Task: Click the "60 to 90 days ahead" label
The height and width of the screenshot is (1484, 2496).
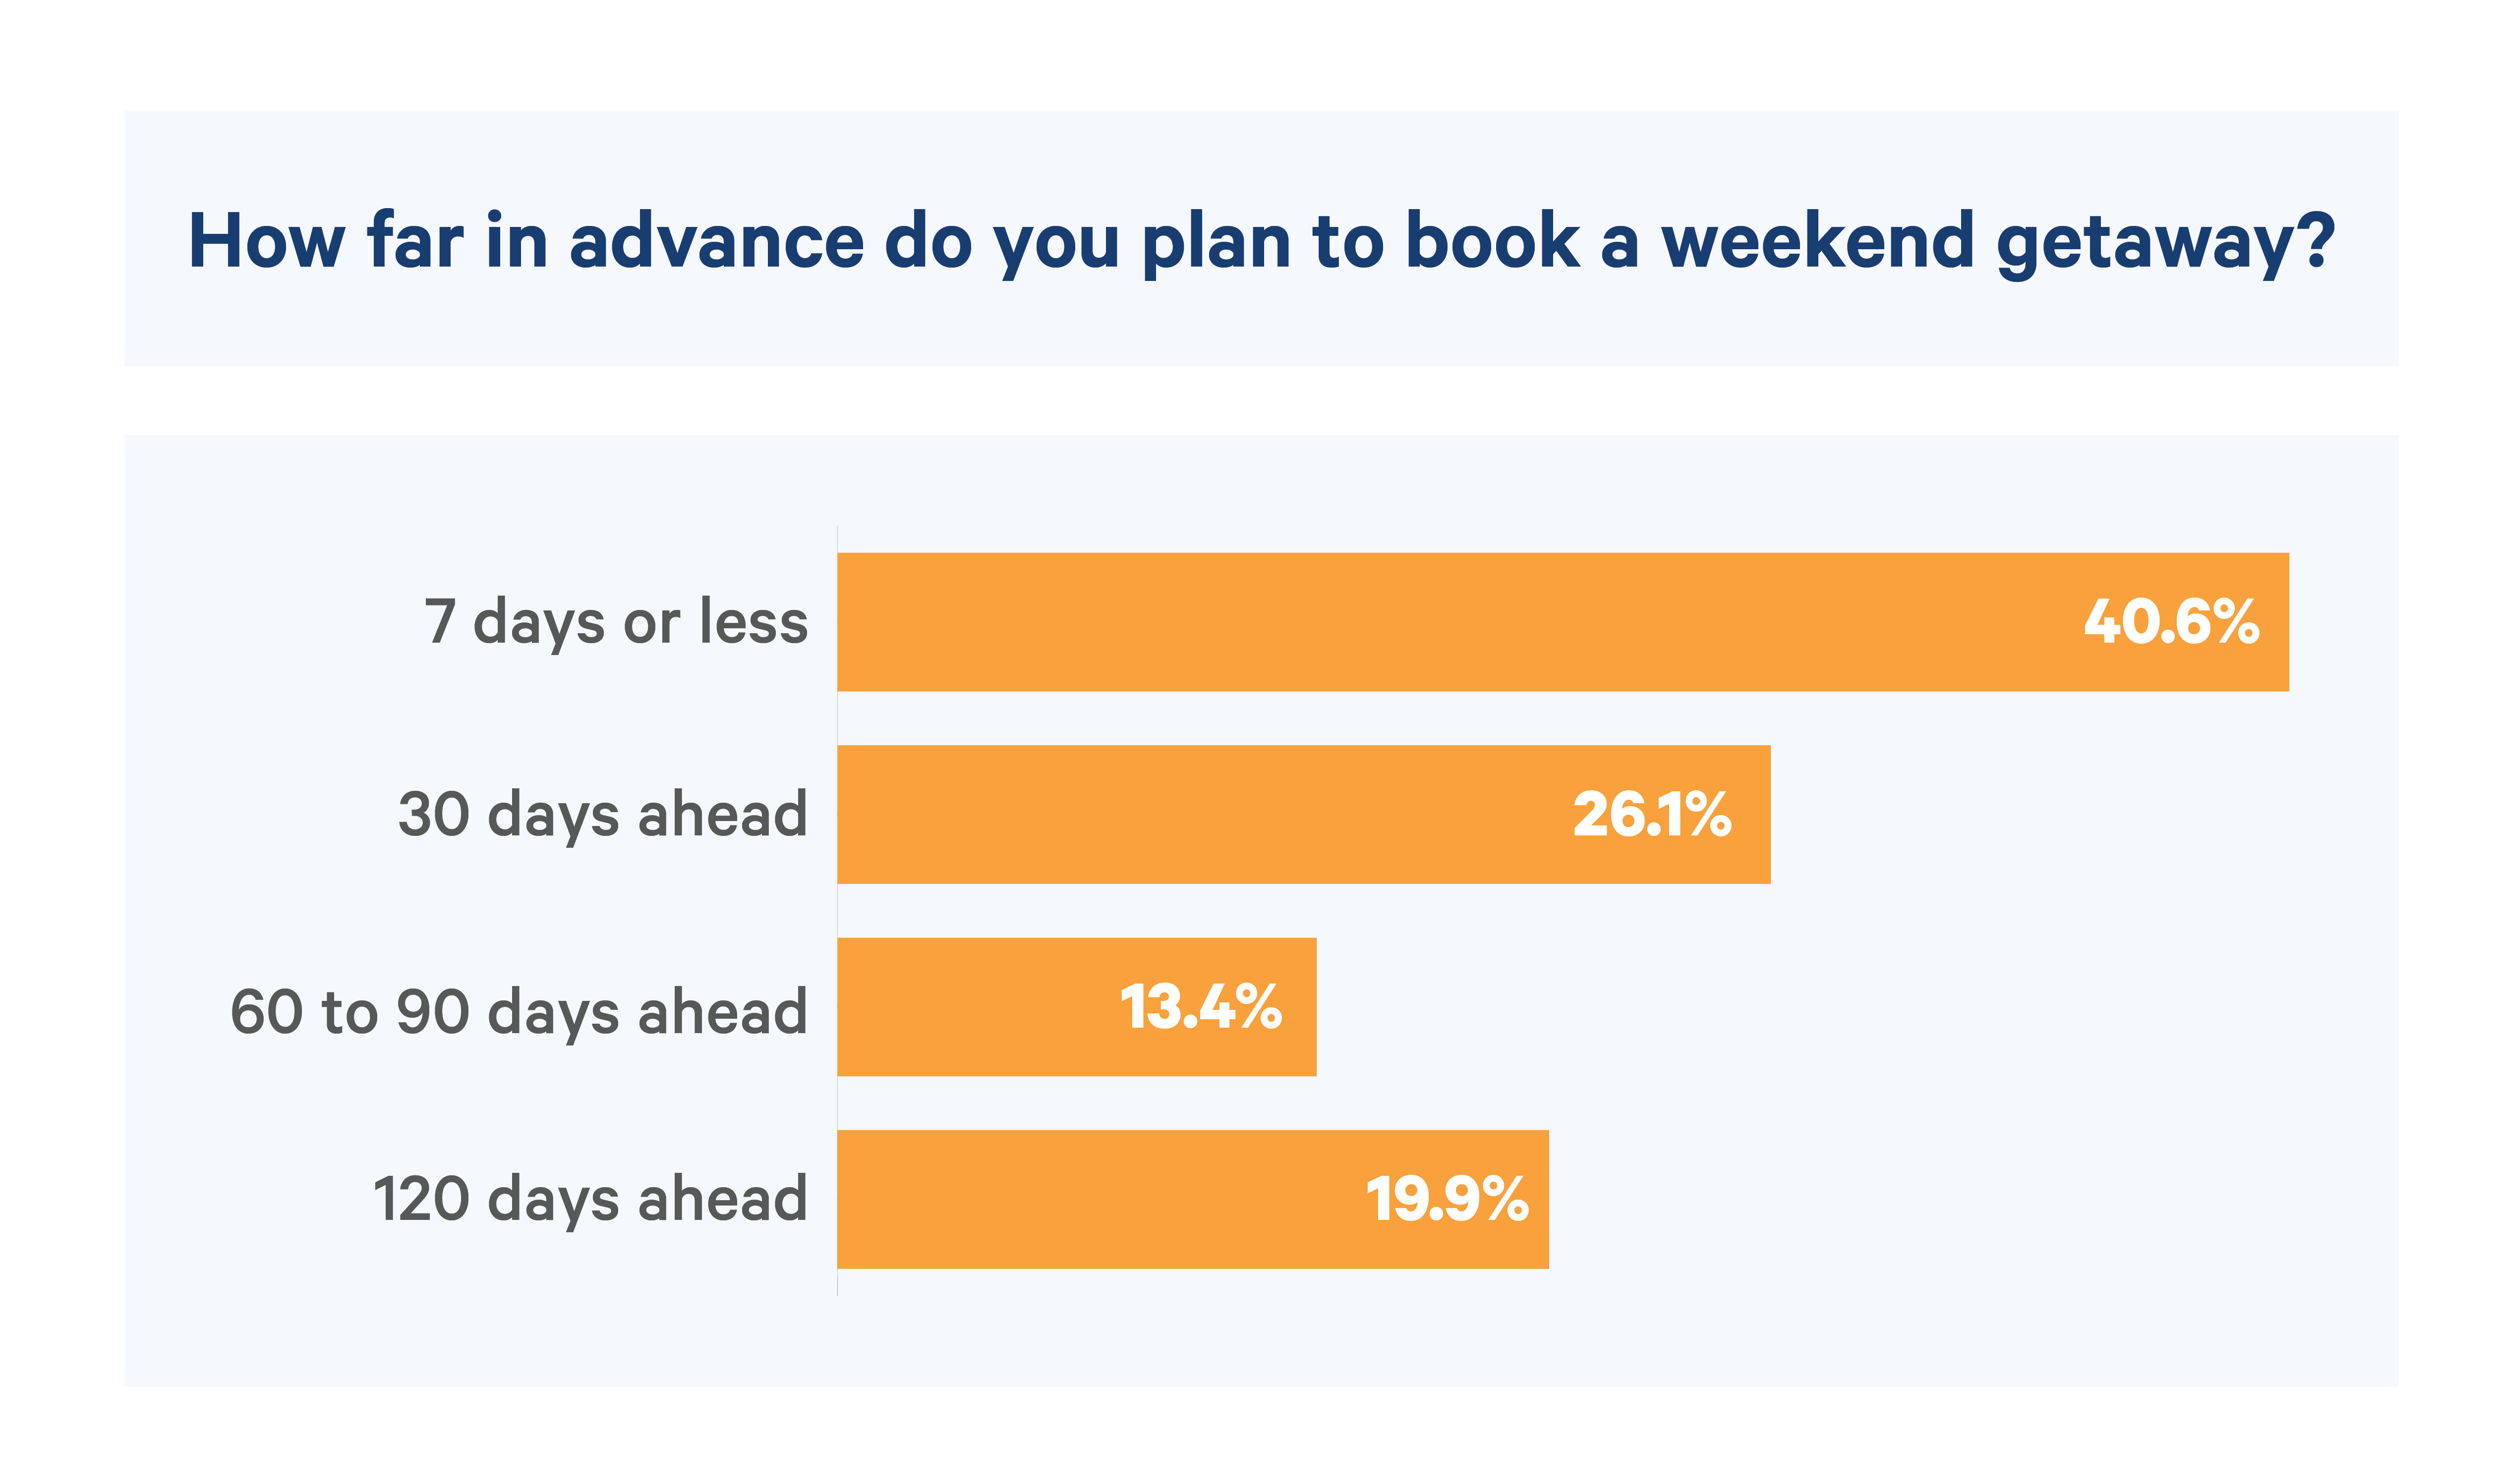Action: [x=518, y=1012]
